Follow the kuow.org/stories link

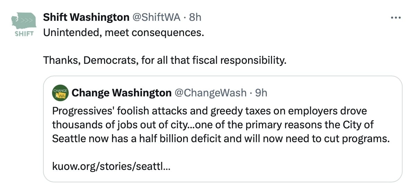click(x=111, y=166)
